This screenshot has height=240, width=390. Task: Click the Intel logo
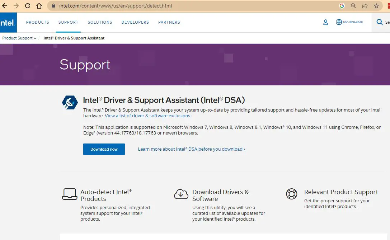[7, 23]
